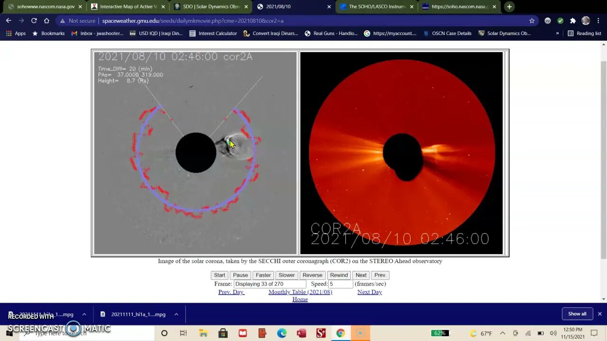Screen dimensions: 607x341
Task: Close the downloads bar
Action: coord(599,314)
